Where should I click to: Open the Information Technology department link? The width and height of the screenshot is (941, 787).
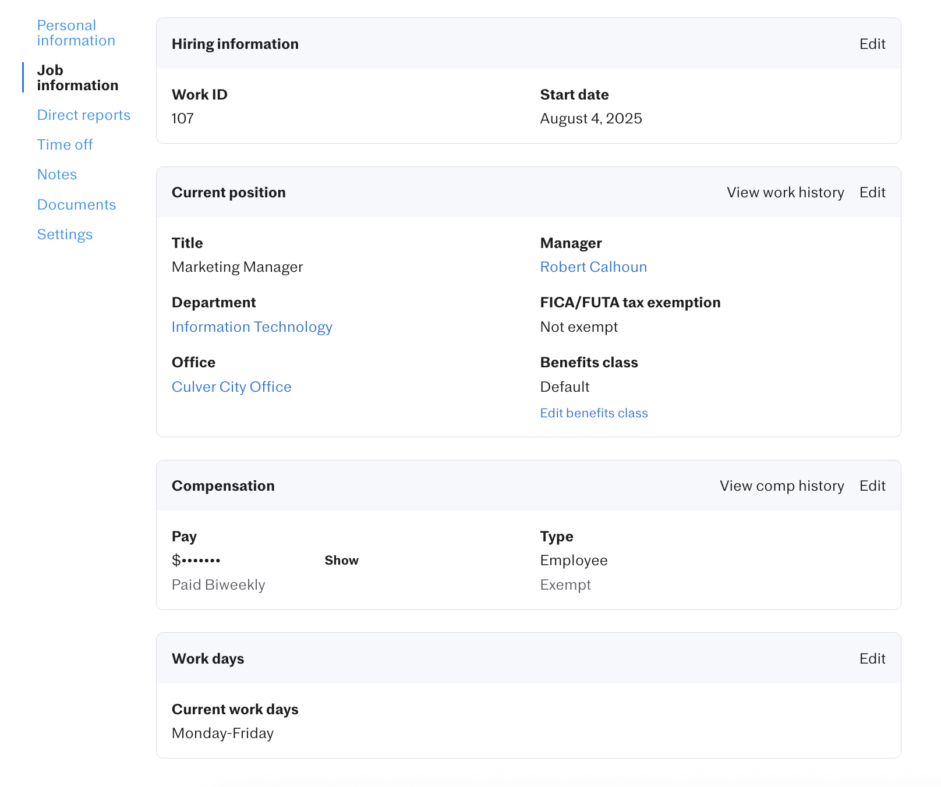click(x=252, y=327)
